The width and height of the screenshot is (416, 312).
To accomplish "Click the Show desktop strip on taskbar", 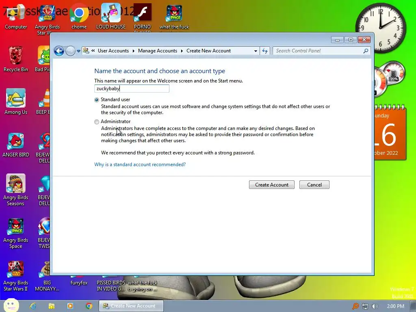I will click(x=413, y=306).
